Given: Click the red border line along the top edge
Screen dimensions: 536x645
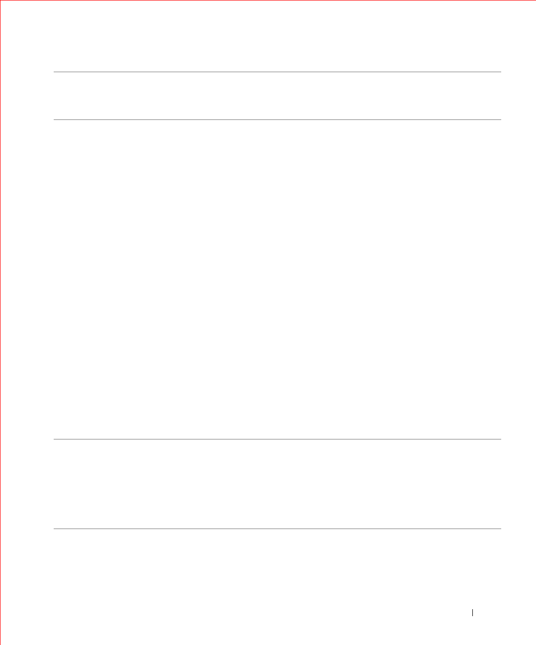Looking at the screenshot, I should [x=268, y=0].
